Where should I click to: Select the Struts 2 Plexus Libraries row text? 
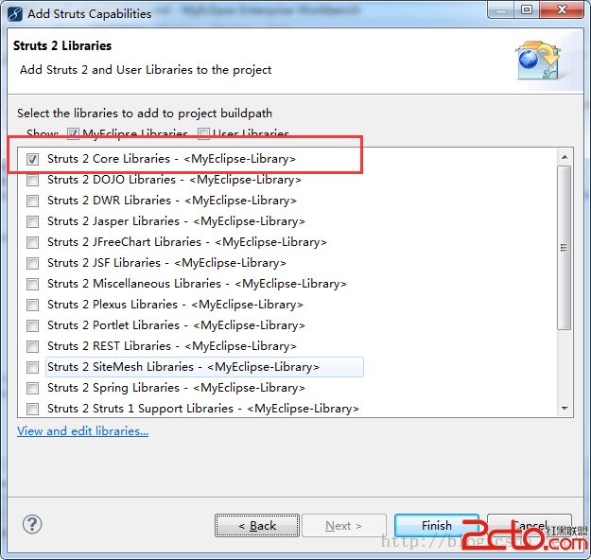click(x=175, y=305)
